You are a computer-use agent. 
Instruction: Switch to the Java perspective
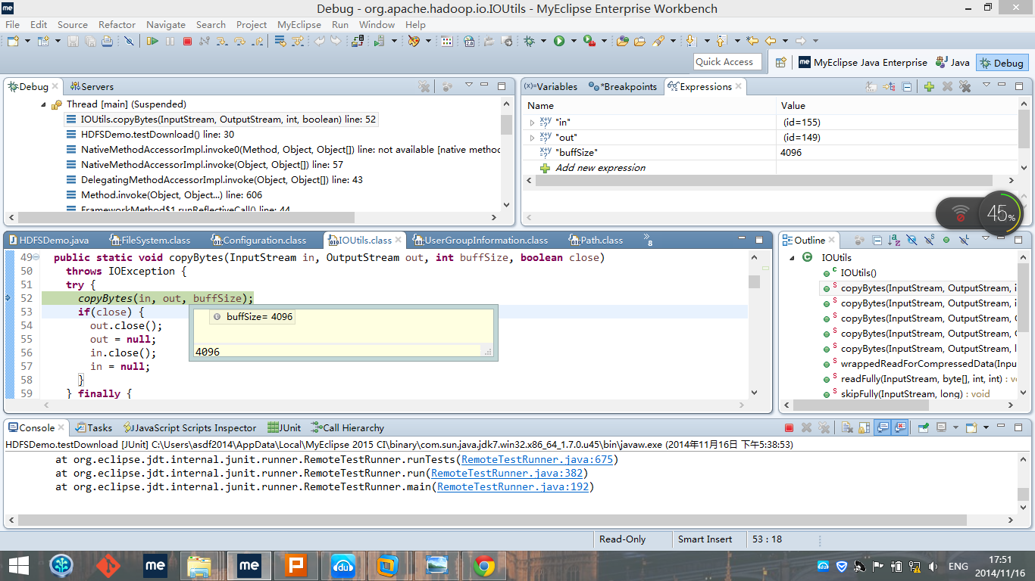[x=953, y=63]
